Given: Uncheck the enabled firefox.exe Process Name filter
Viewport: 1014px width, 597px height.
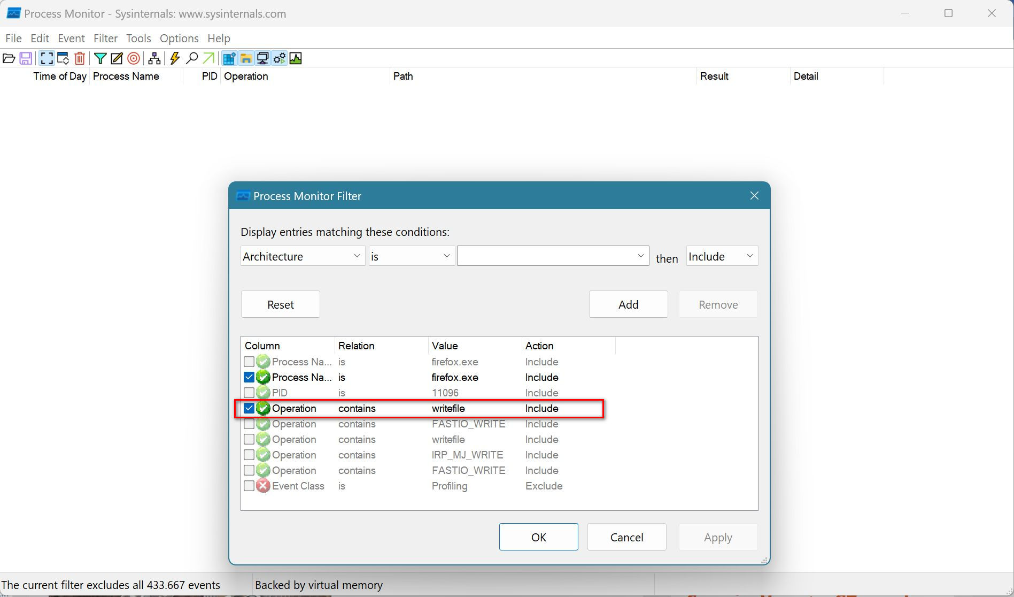Looking at the screenshot, I should click(249, 377).
